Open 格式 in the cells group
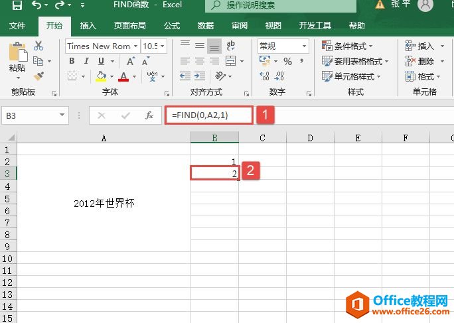Viewport: 454px width, 323px height. [423, 76]
